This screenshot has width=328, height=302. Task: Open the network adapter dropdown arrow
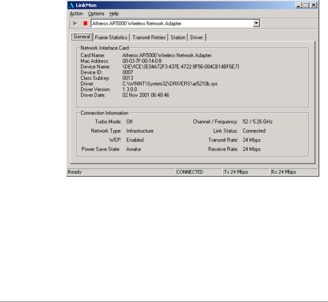[x=256, y=23]
